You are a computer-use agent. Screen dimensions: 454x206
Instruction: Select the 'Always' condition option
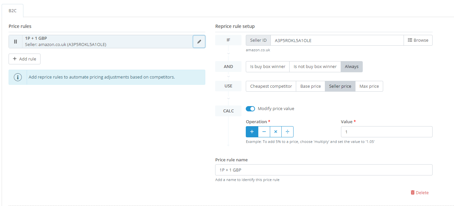click(x=352, y=67)
